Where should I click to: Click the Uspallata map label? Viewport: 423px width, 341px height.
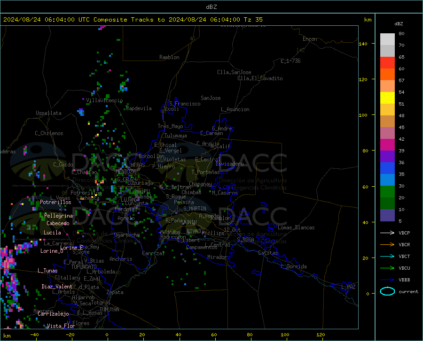tap(48, 113)
